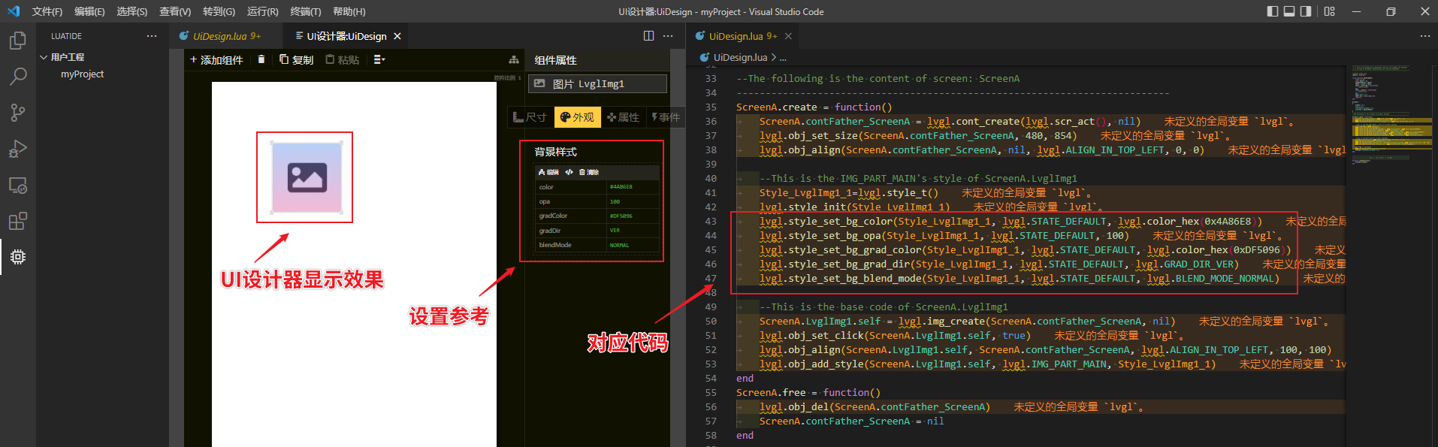Click the 复制 button
This screenshot has height=447, width=1438.
(296, 59)
